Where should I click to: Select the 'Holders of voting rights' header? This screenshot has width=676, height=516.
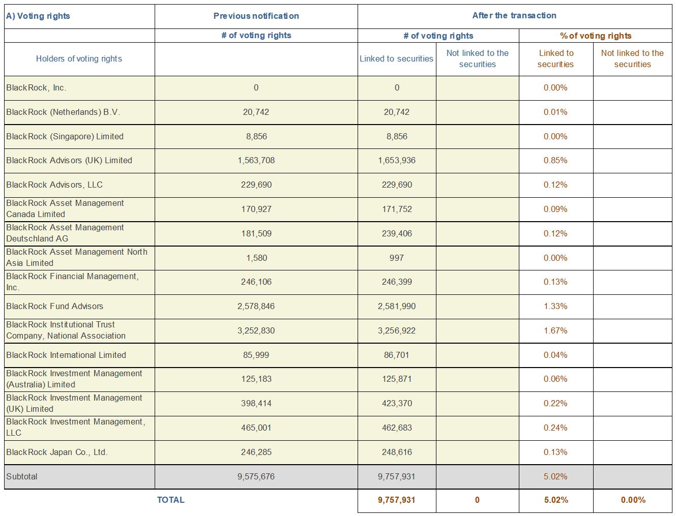[79, 59]
